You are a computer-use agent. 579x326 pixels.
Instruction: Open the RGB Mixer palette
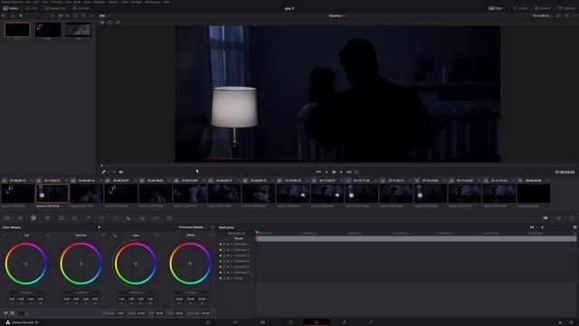(47, 218)
